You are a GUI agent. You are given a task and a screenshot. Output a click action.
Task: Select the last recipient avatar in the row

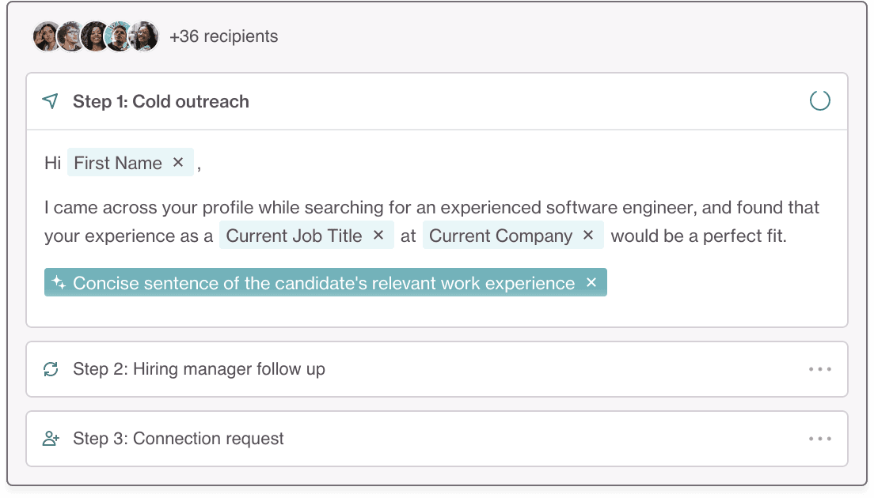point(144,36)
